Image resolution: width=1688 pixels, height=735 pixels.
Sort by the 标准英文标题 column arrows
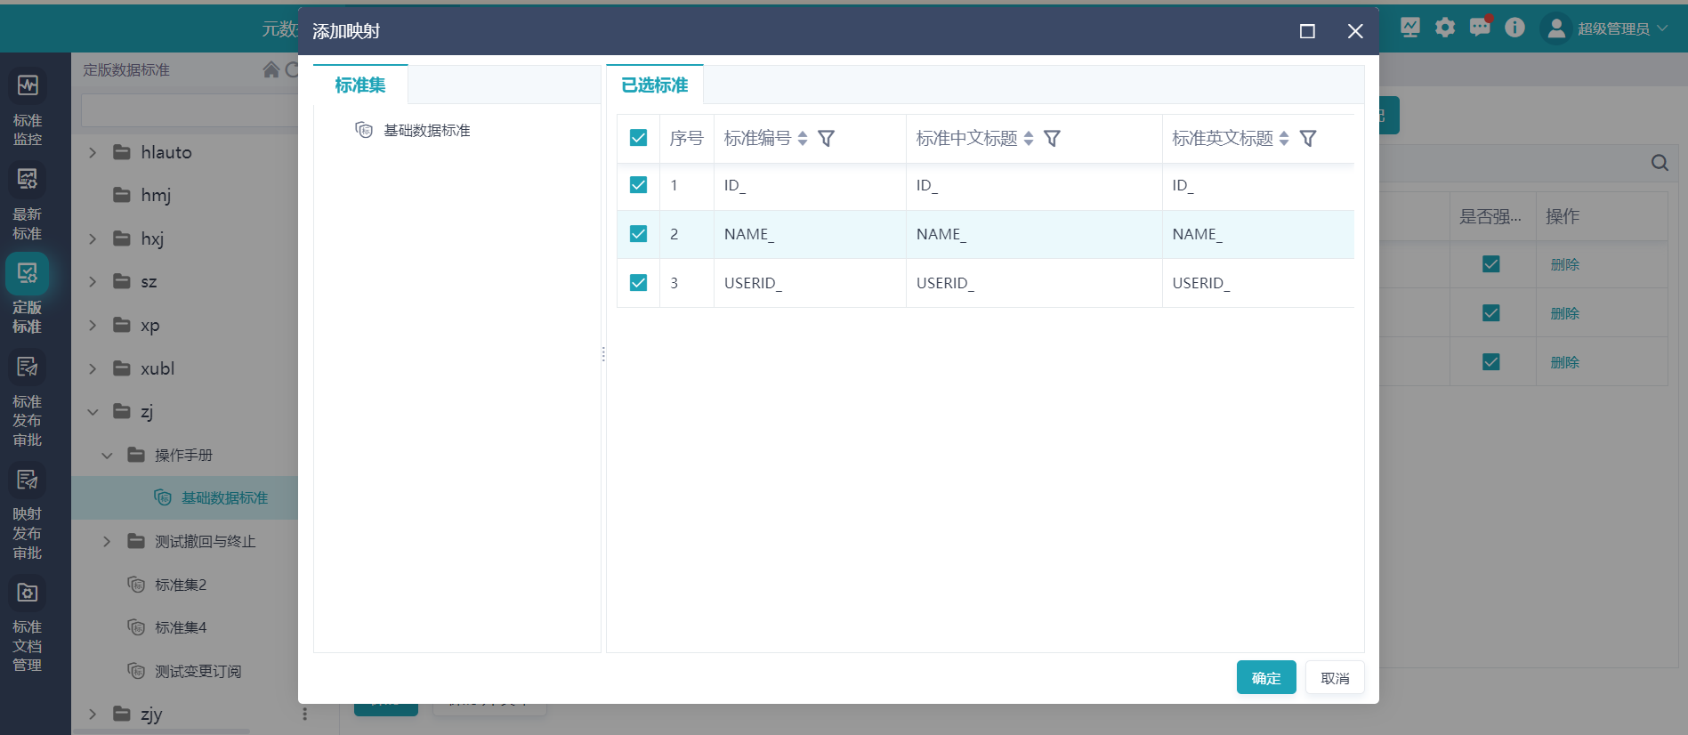click(1283, 139)
